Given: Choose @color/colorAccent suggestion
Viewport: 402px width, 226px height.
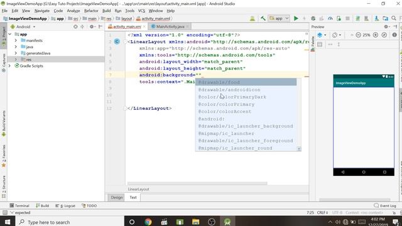Looking at the screenshot, I should coord(246,112).
